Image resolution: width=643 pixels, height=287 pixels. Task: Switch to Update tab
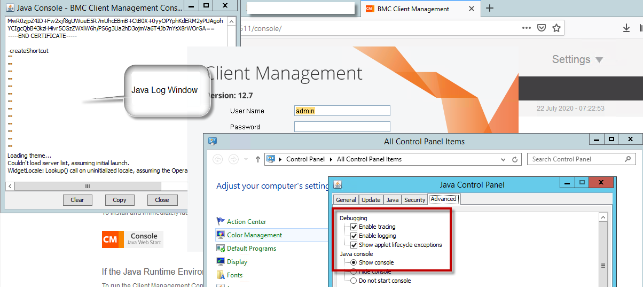(371, 200)
